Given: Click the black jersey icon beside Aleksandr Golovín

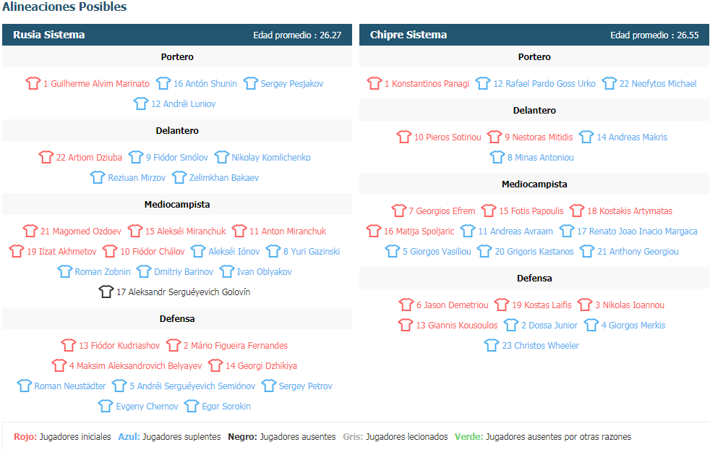Looking at the screenshot, I should click(x=106, y=292).
